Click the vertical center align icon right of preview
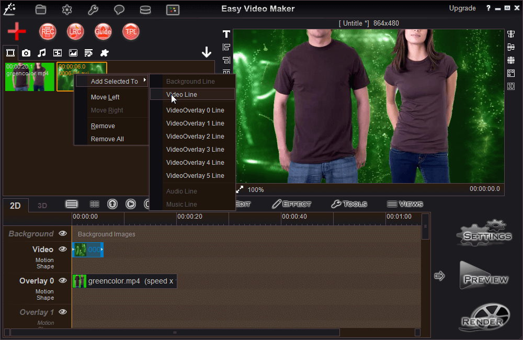The height and width of the screenshot is (340, 523). (x=511, y=47)
